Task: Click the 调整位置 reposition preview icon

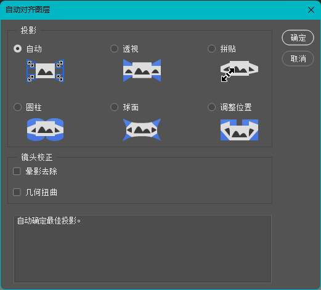Action: (x=239, y=130)
